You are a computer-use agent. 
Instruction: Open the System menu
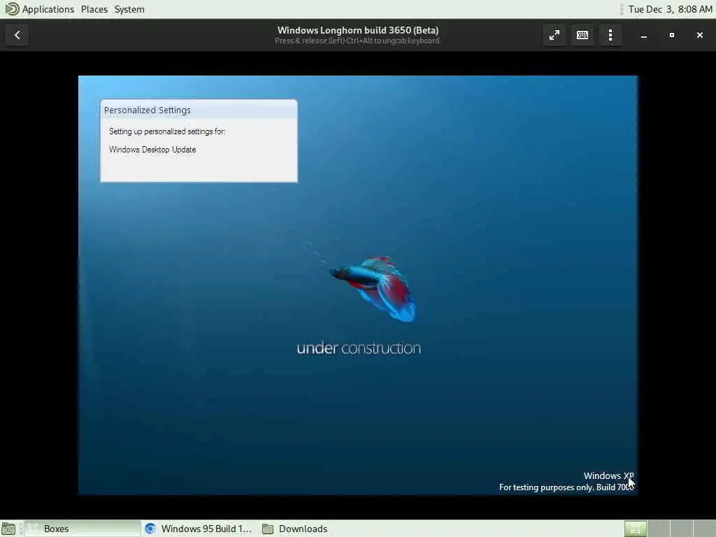[x=129, y=9]
